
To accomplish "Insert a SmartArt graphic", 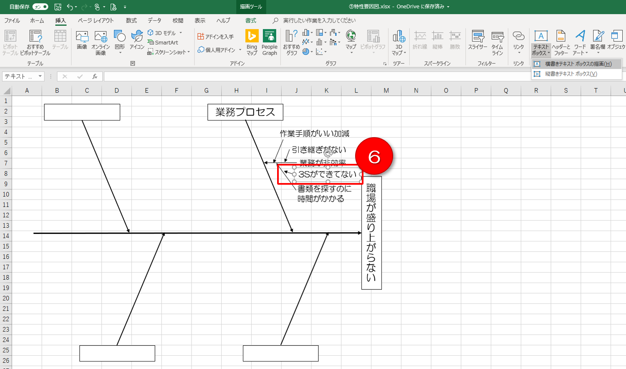I will pos(163,43).
